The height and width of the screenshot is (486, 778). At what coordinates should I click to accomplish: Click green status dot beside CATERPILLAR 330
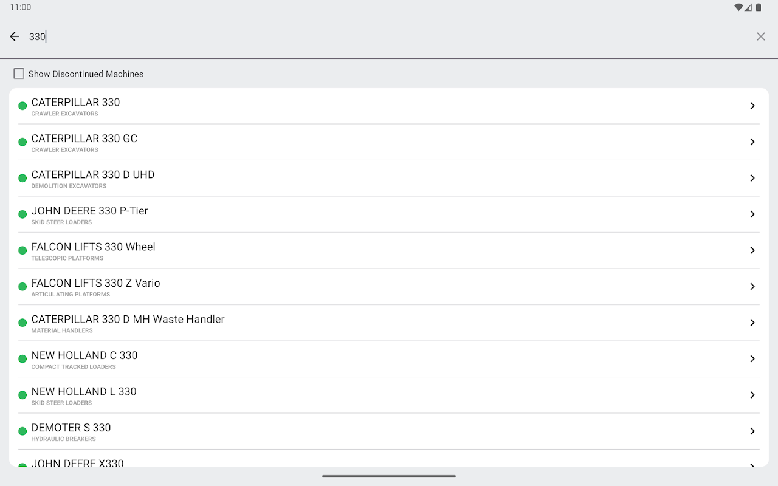point(22,106)
